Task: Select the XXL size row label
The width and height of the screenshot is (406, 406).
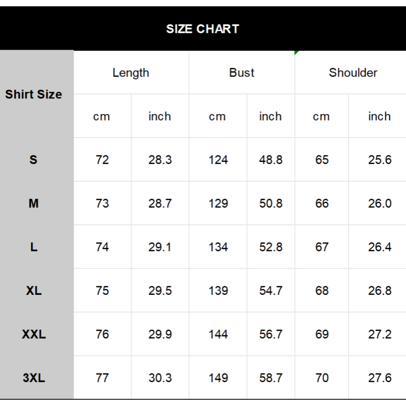Action: pyautogui.click(x=33, y=334)
